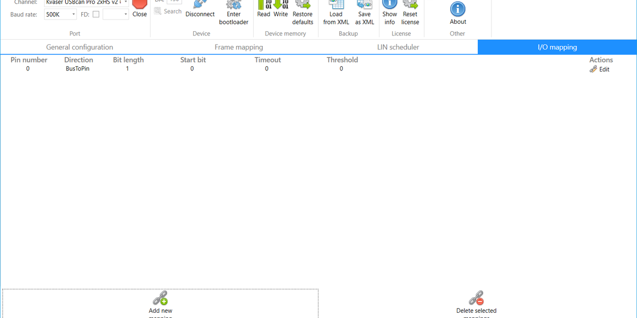Click the Reset license icon
Image resolution: width=637 pixels, height=318 pixels.
coord(410,11)
